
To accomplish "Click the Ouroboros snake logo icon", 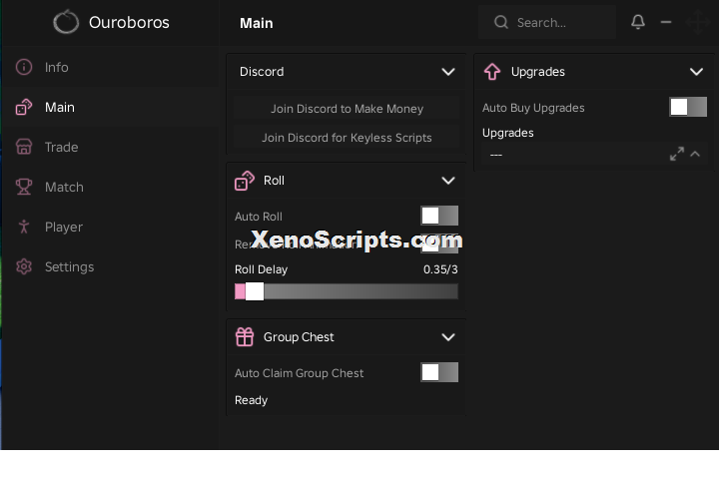I will [x=66, y=22].
